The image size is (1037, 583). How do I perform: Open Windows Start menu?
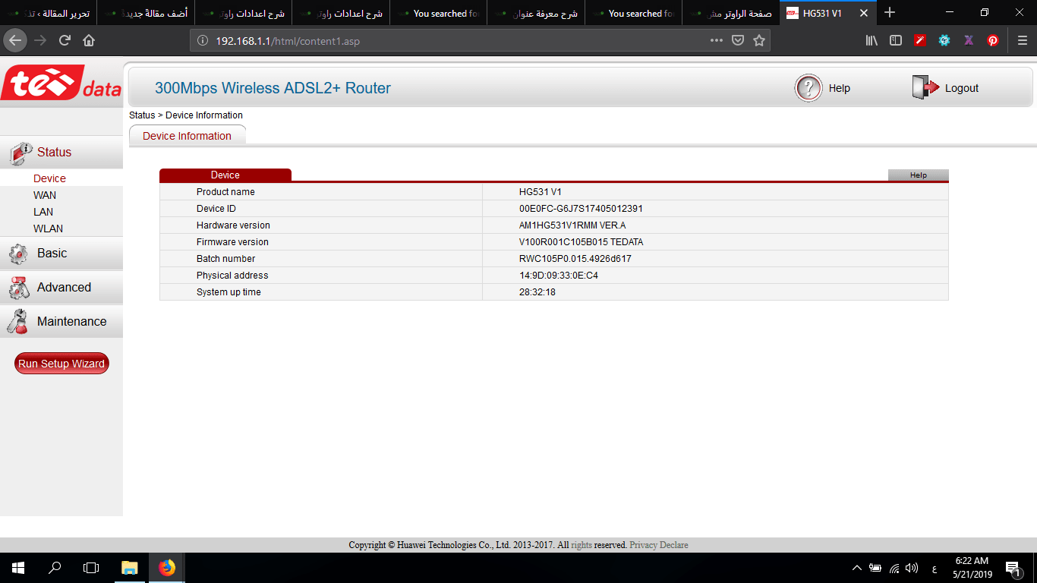pyautogui.click(x=18, y=568)
